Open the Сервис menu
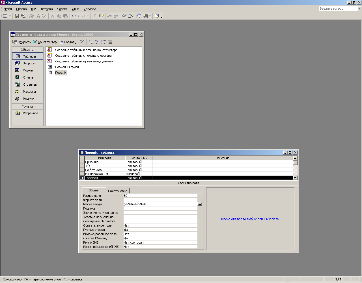Image resolution: width=362 pixels, height=283 pixels. (x=62, y=9)
